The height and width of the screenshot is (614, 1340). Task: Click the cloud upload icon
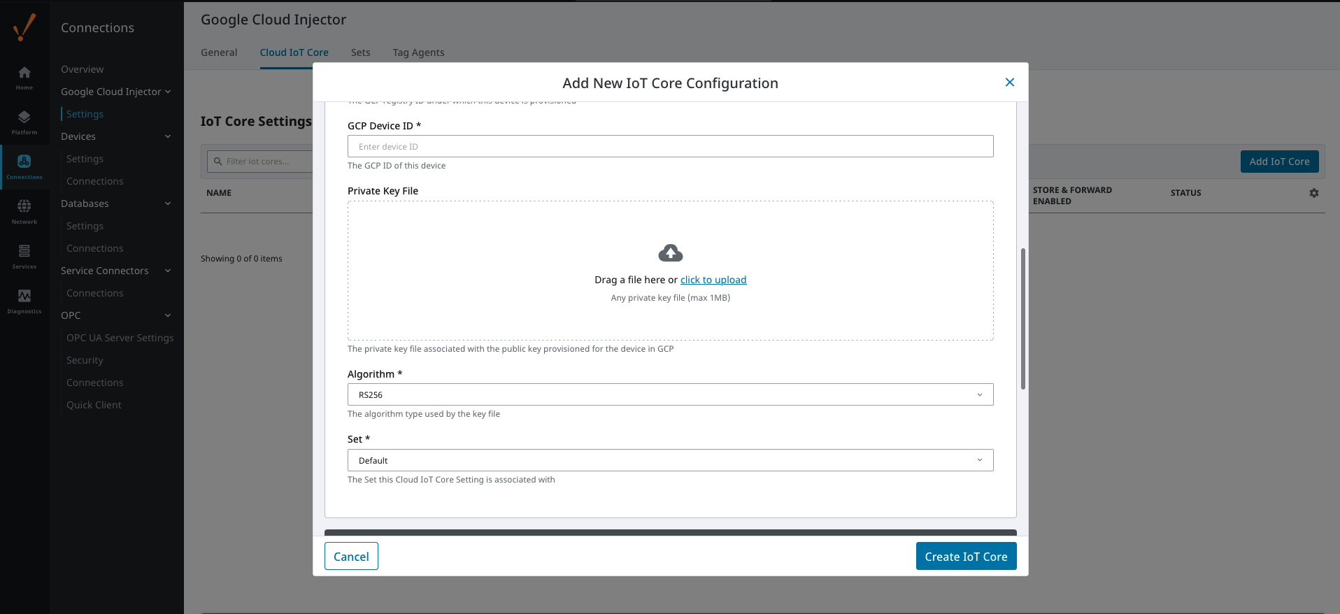pyautogui.click(x=670, y=253)
